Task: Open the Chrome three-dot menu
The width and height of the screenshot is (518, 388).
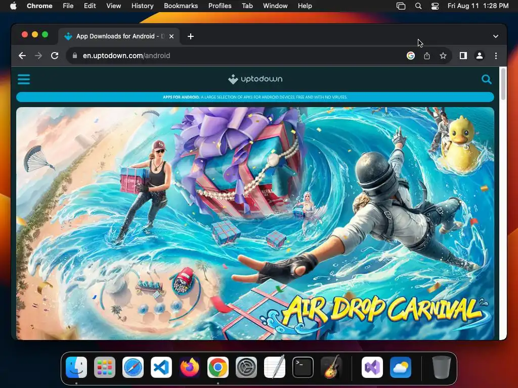Action: [x=496, y=56]
